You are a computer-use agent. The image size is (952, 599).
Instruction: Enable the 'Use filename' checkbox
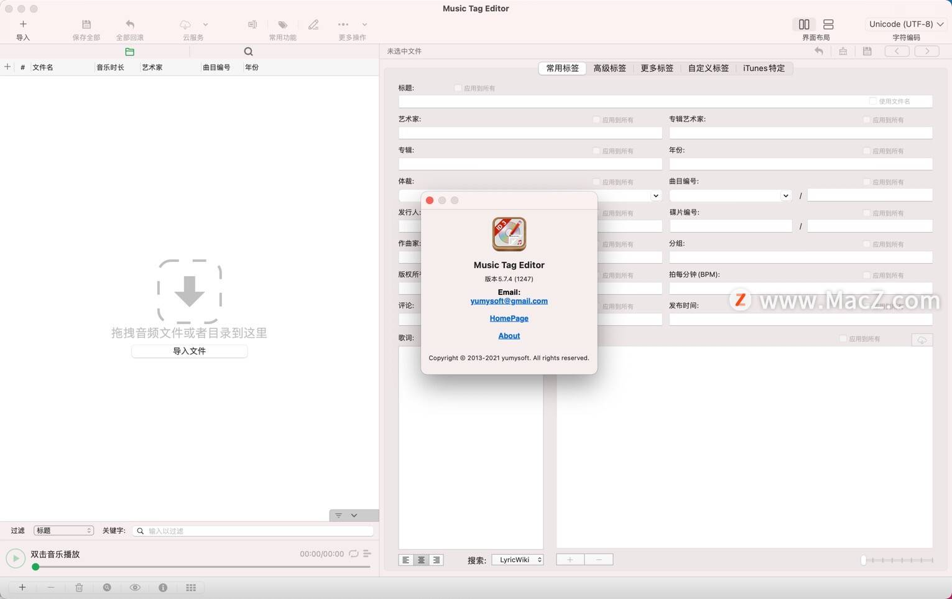pos(873,101)
